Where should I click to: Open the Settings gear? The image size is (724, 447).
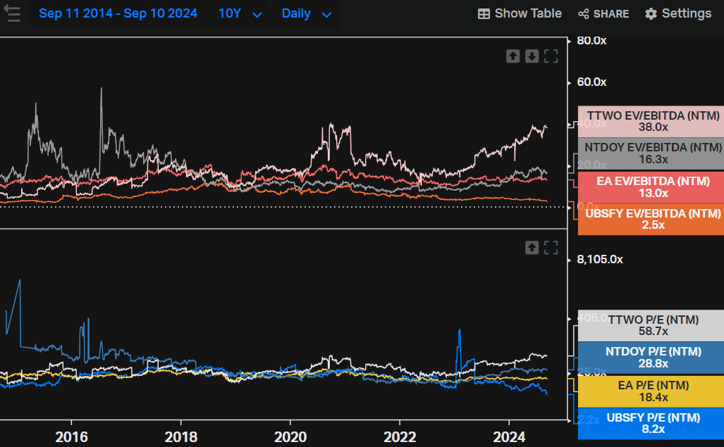tap(650, 13)
